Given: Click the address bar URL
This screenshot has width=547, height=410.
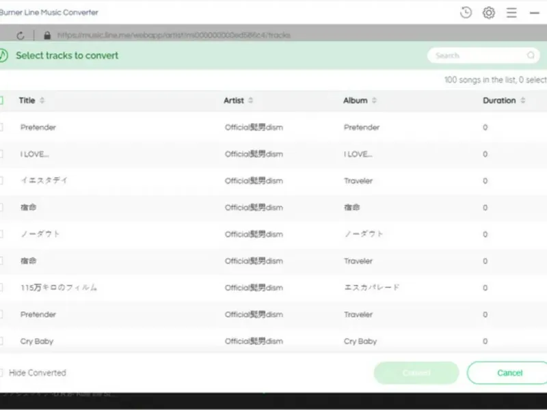Looking at the screenshot, I should (x=174, y=36).
